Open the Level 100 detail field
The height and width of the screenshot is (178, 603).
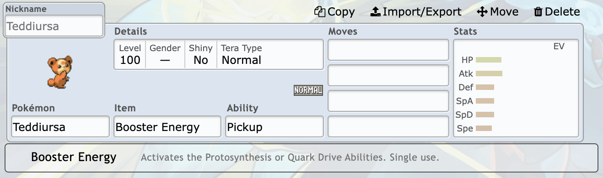[x=130, y=55]
